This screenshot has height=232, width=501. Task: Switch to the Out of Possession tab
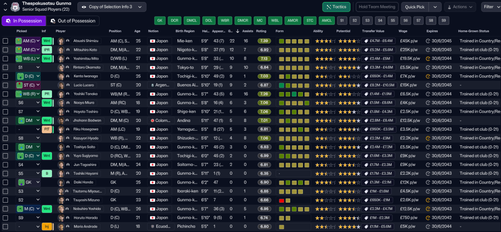[x=73, y=21]
